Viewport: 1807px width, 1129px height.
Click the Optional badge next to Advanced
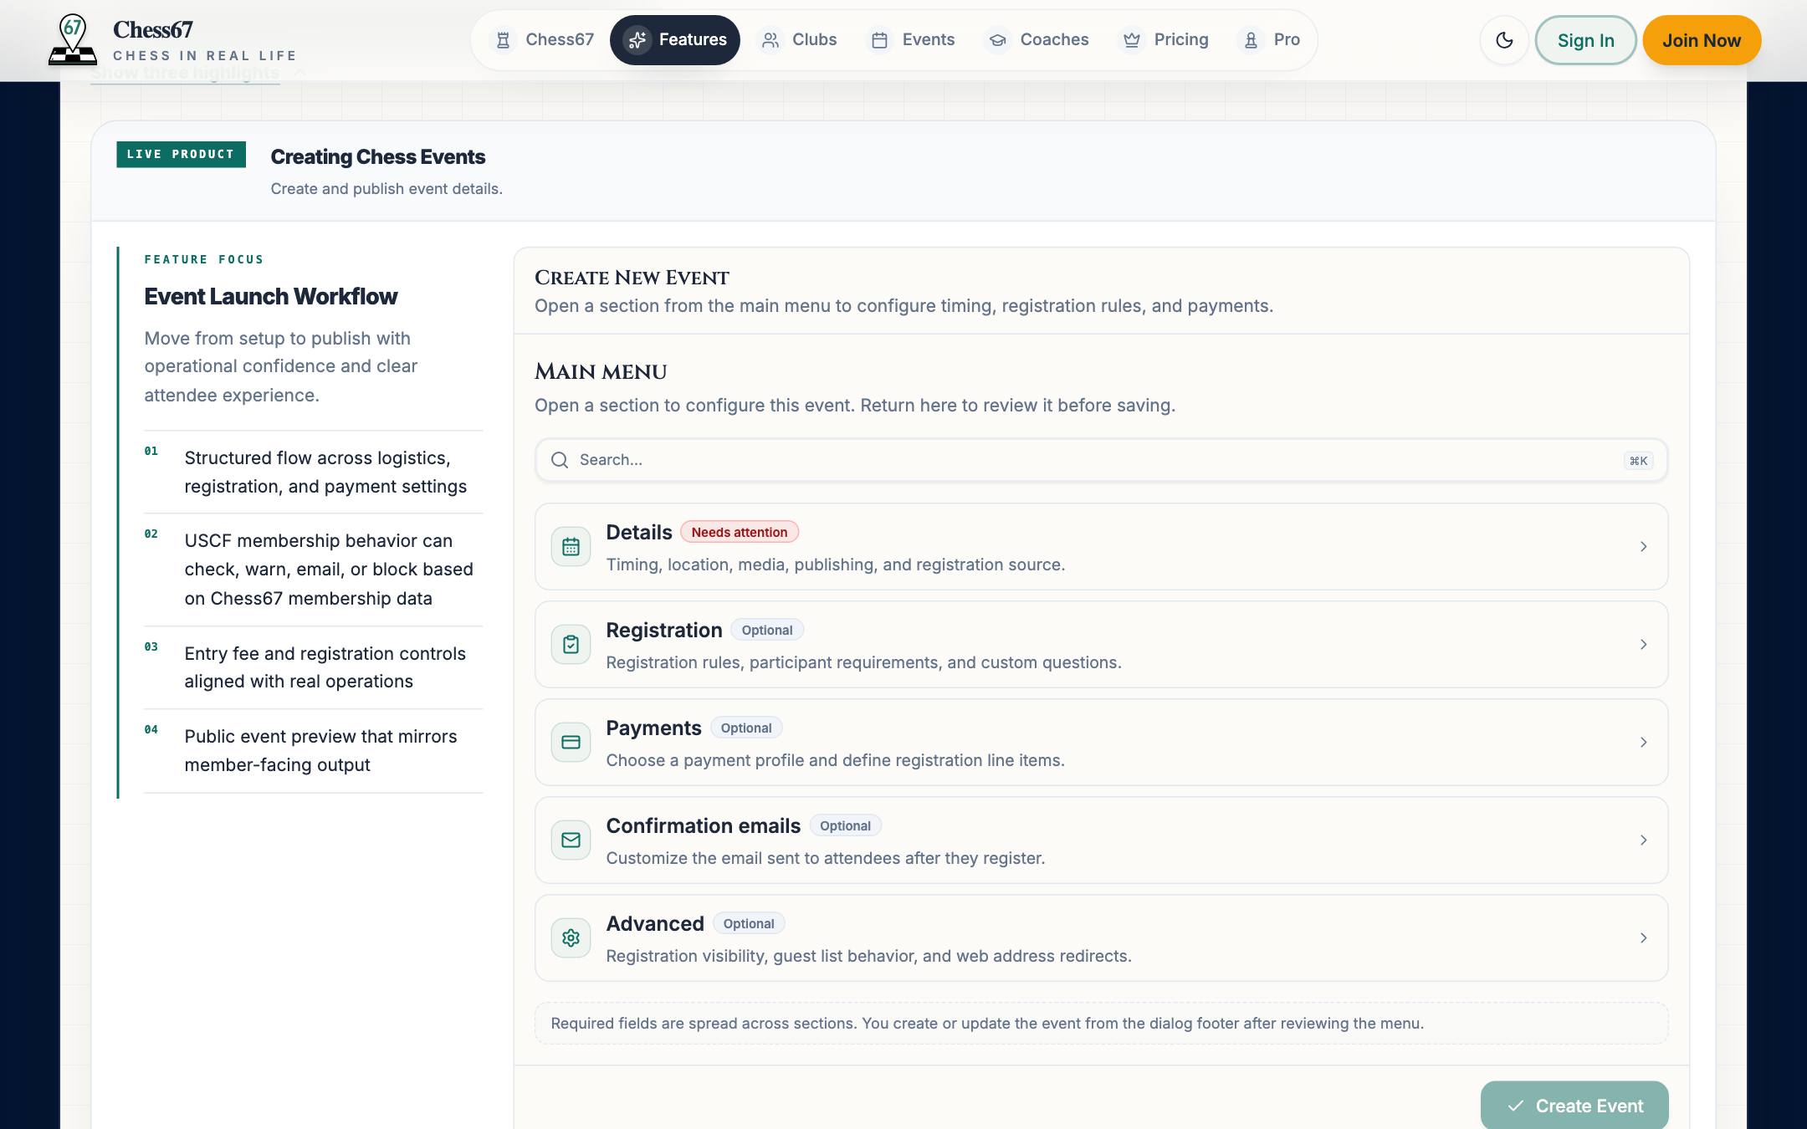tap(749, 923)
